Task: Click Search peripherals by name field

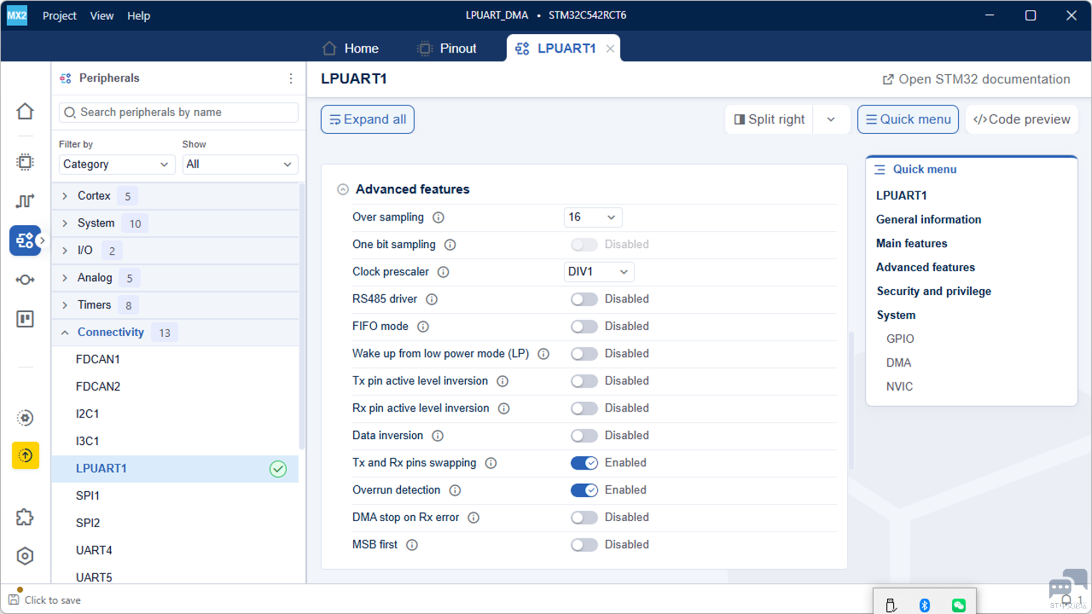Action: [179, 112]
